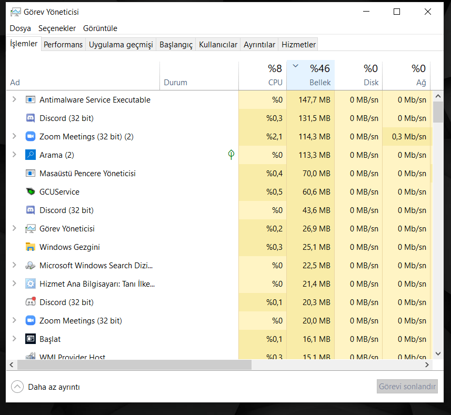Image resolution: width=451 pixels, height=415 pixels.
Task: Click the Masaüstü Pencere Yöneticisi icon
Action: point(31,173)
